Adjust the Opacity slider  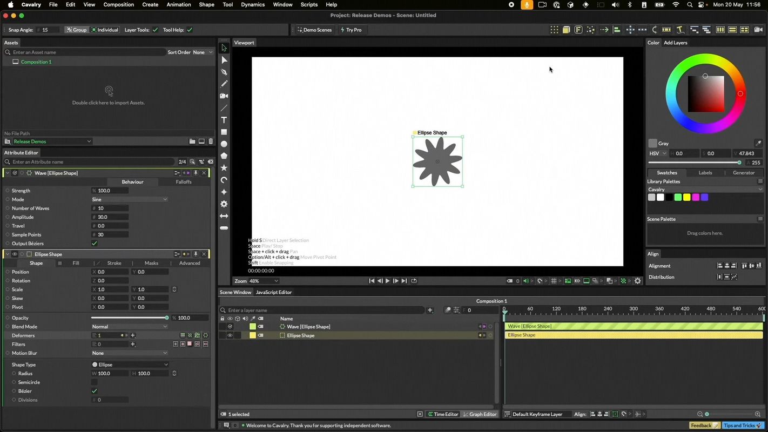130,318
